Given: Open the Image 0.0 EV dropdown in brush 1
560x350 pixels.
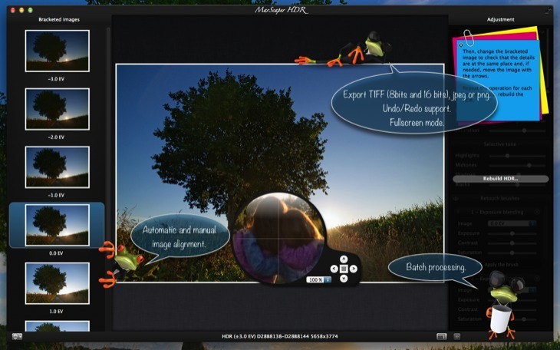Looking at the screenshot, I should pyautogui.click(x=512, y=223).
